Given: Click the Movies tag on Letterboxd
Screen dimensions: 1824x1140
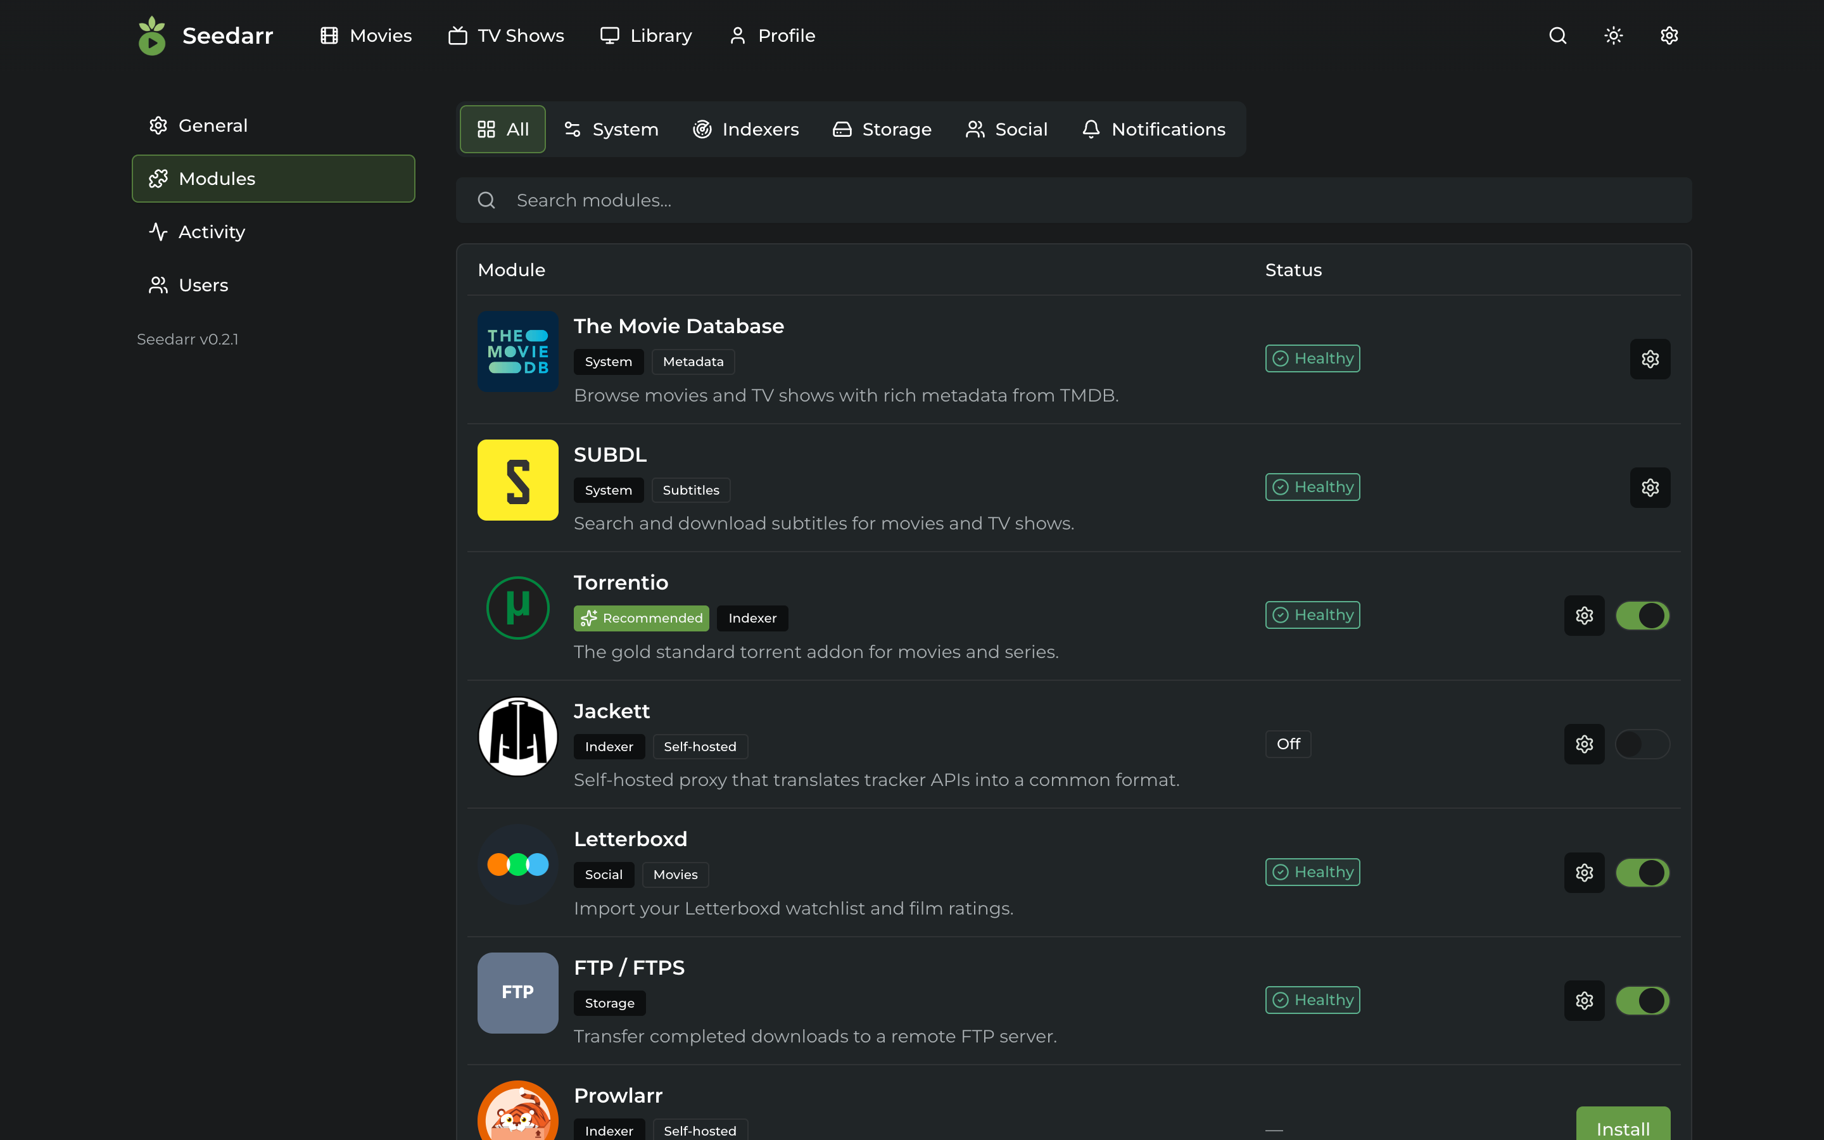Looking at the screenshot, I should (675, 875).
